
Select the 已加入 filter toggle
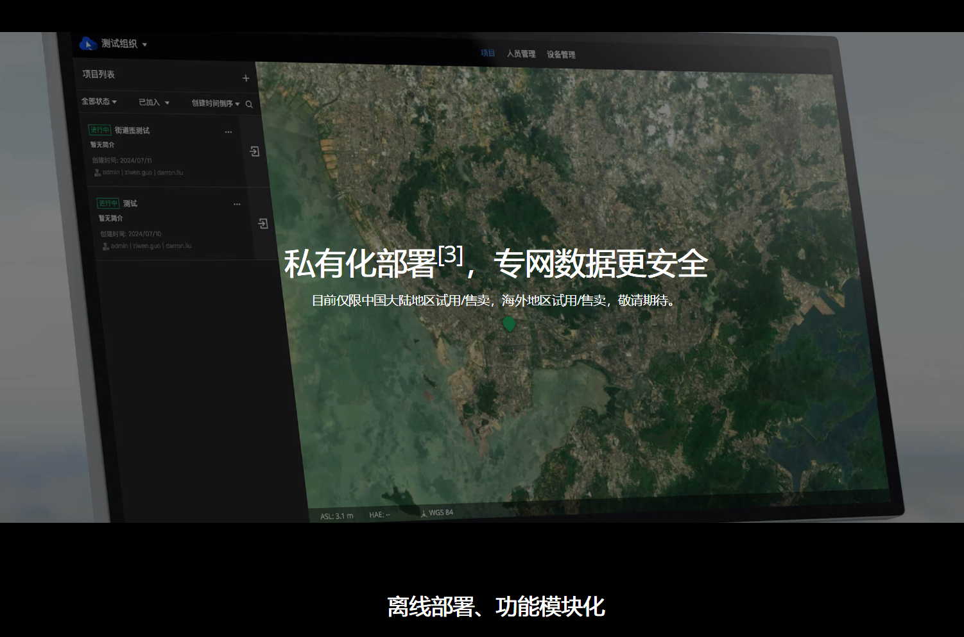[x=152, y=102]
